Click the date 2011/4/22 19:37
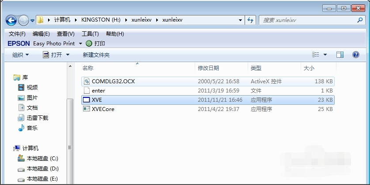The height and width of the screenshot is (185, 370). point(218,109)
